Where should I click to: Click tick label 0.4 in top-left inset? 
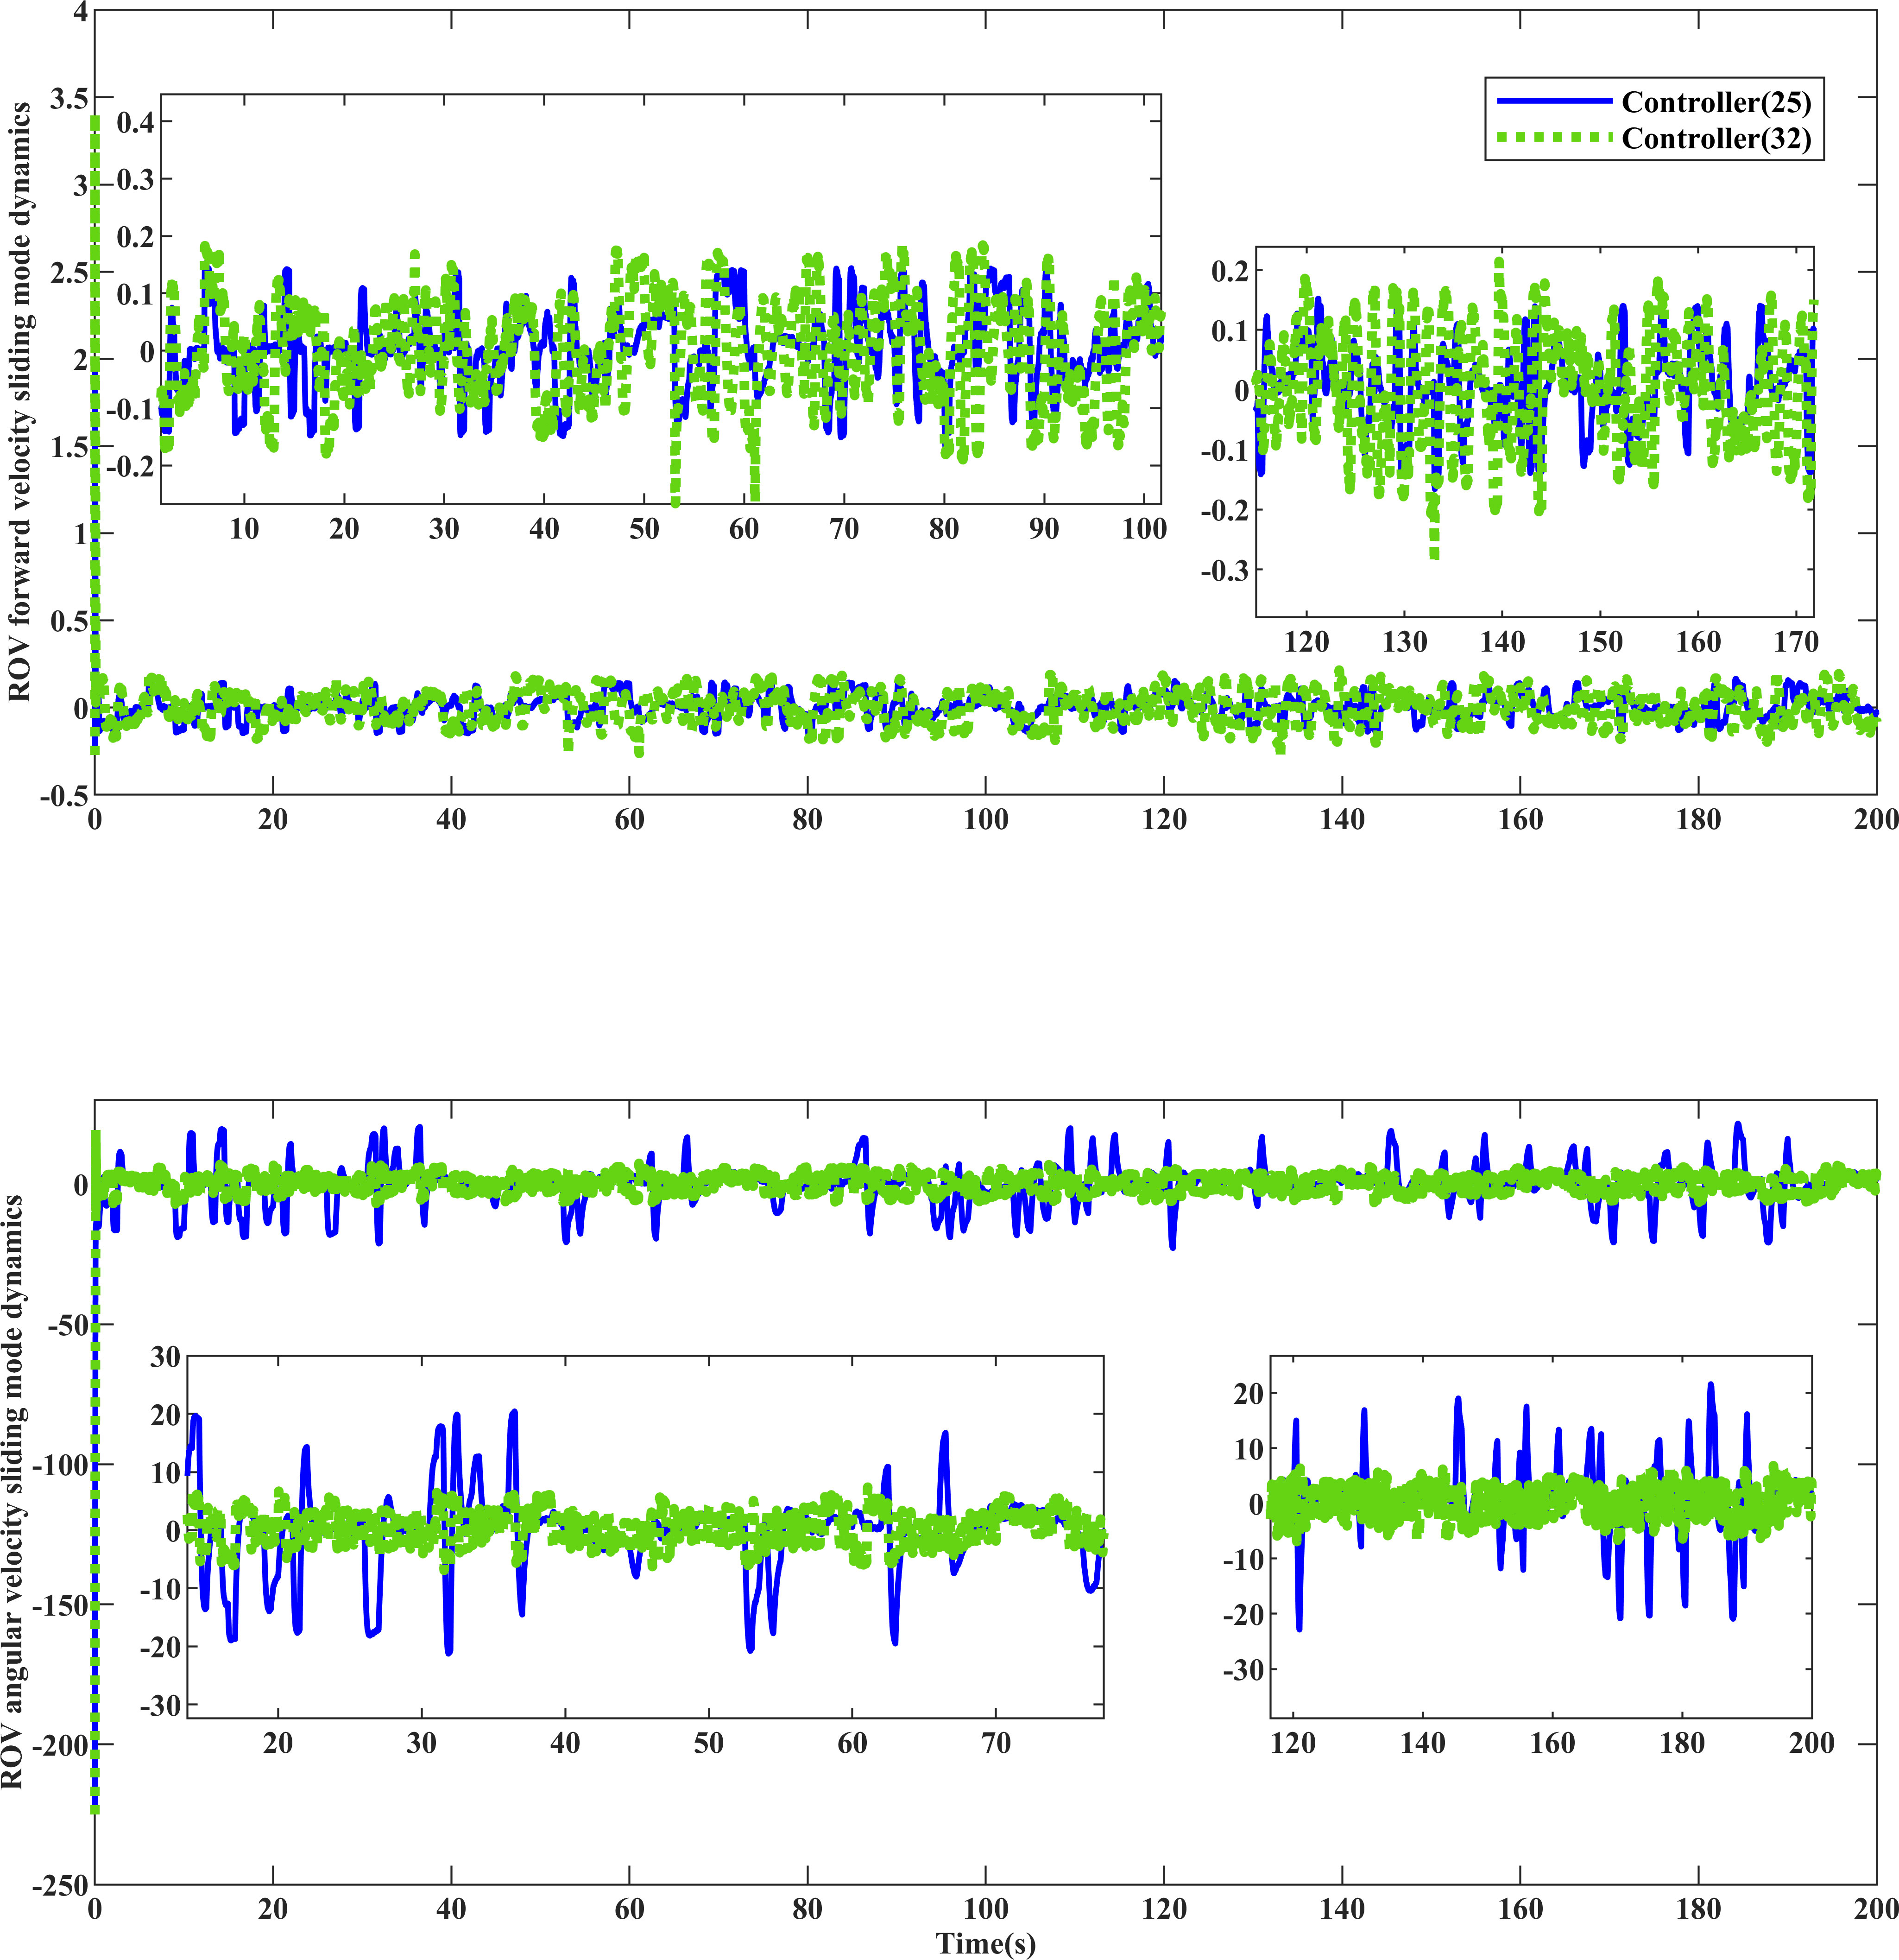(x=136, y=123)
